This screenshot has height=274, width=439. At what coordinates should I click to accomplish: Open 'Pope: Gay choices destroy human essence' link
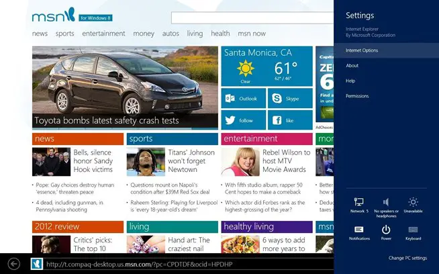(x=75, y=188)
